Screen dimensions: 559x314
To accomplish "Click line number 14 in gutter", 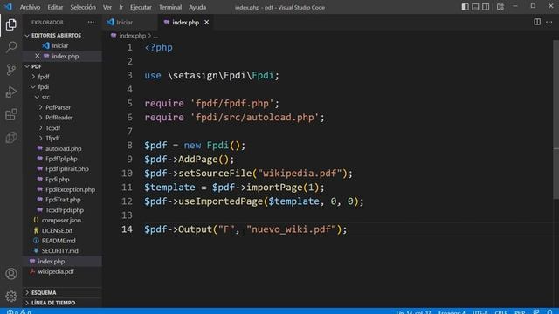I will coord(127,229).
